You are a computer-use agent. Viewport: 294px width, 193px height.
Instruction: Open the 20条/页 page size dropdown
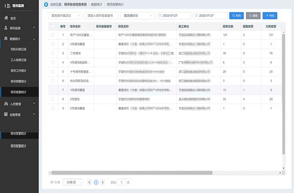(x=73, y=182)
